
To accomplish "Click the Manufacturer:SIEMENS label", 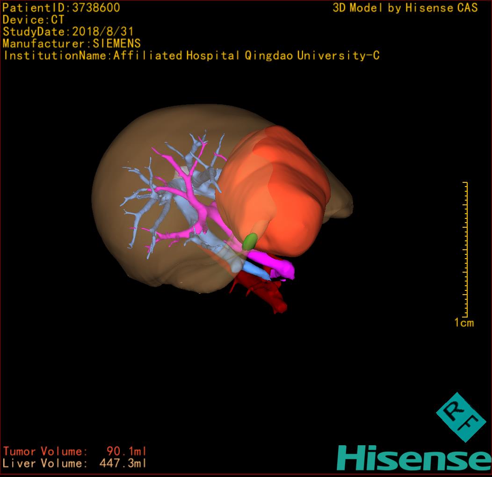I will pyautogui.click(x=72, y=43).
